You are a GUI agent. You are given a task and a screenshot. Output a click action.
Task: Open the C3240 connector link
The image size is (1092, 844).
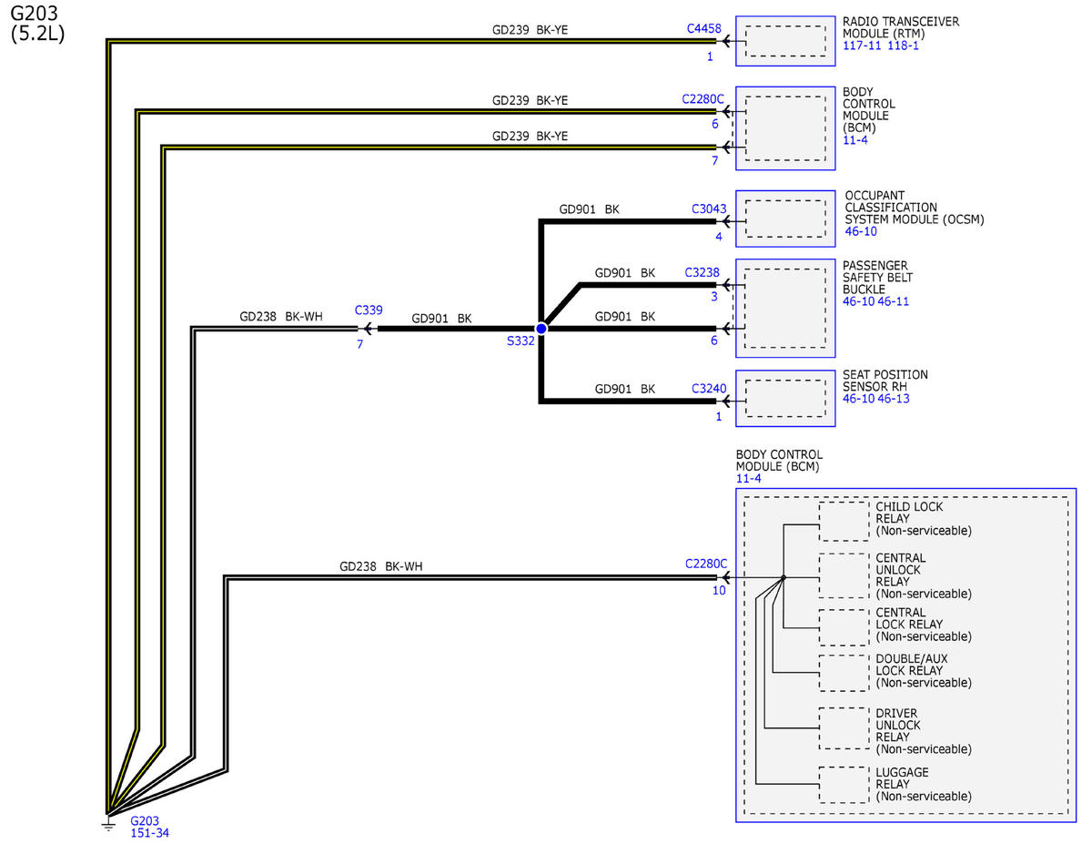[x=709, y=388]
